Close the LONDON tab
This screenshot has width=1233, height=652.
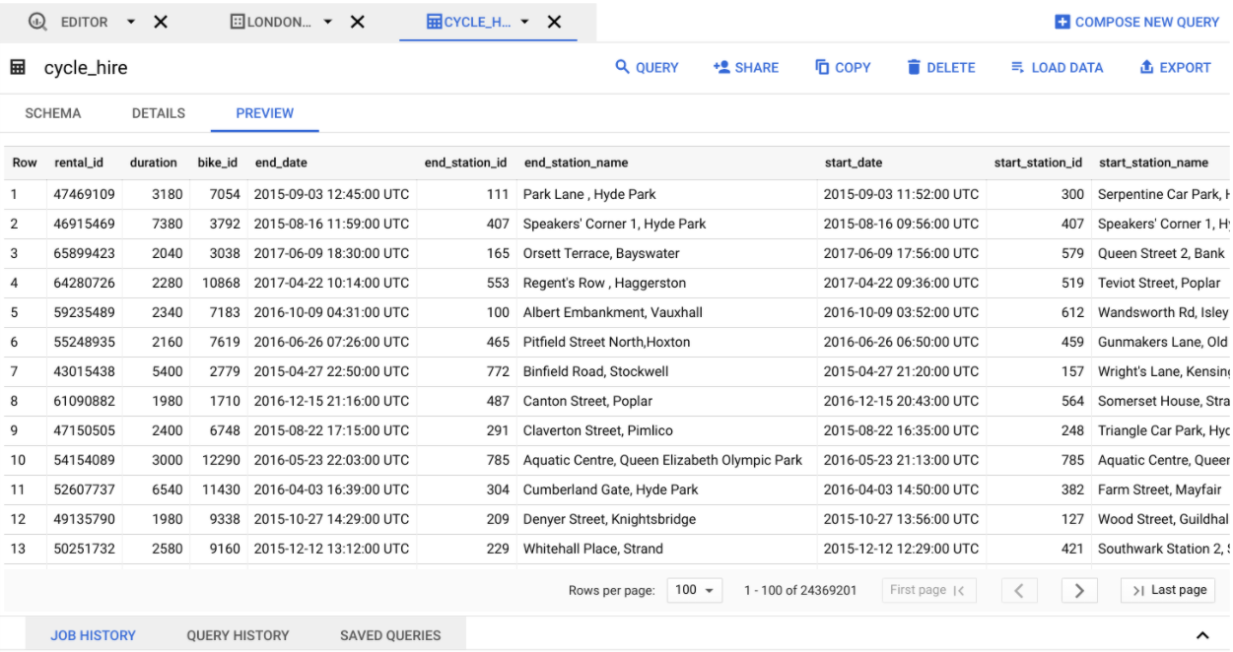point(356,21)
